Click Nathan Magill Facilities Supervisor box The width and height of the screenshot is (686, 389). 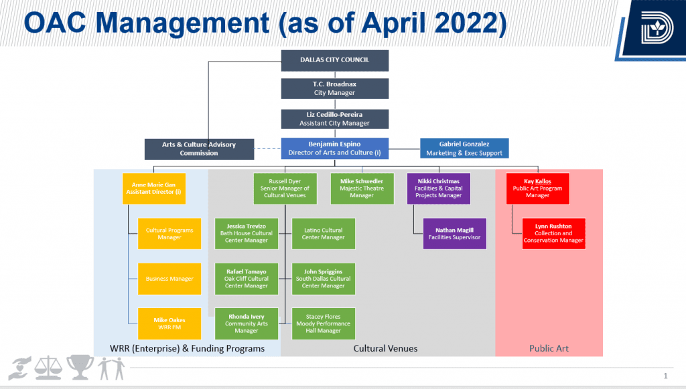[455, 233]
